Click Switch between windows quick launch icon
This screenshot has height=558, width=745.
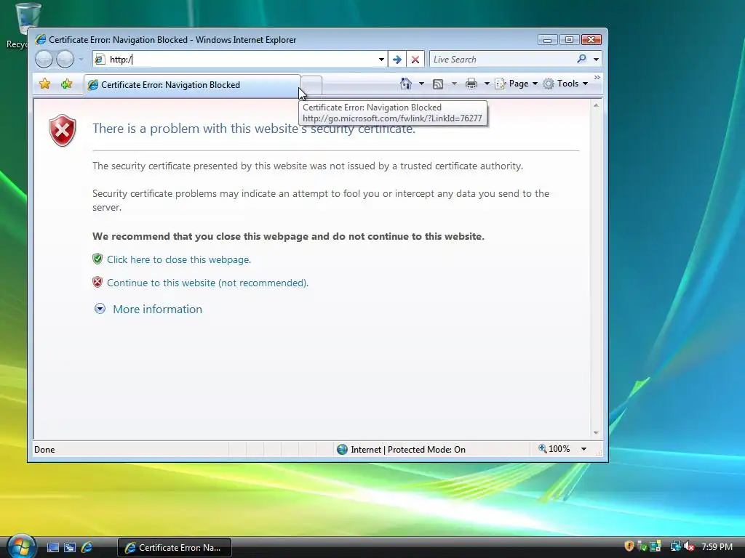pos(70,547)
